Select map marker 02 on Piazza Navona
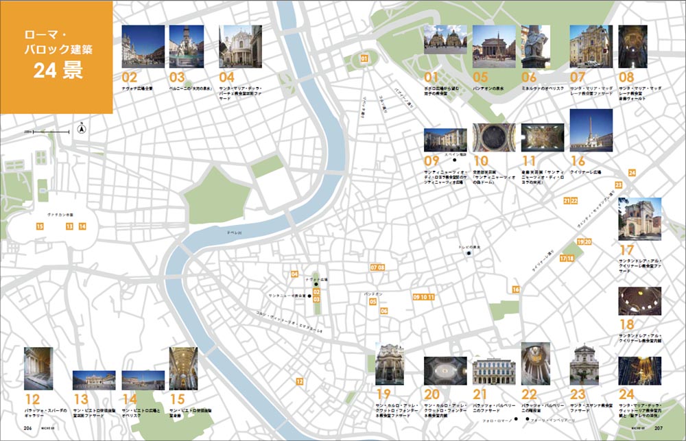 [x=316, y=291]
